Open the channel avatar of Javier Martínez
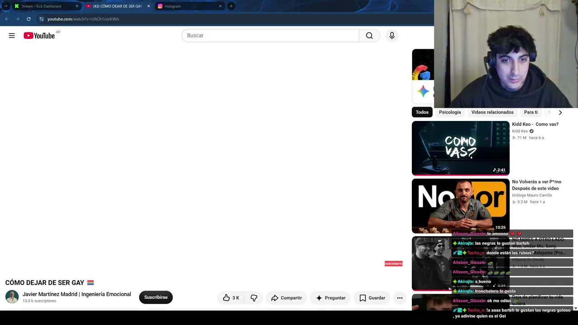This screenshot has height=325, width=578. coord(12,297)
